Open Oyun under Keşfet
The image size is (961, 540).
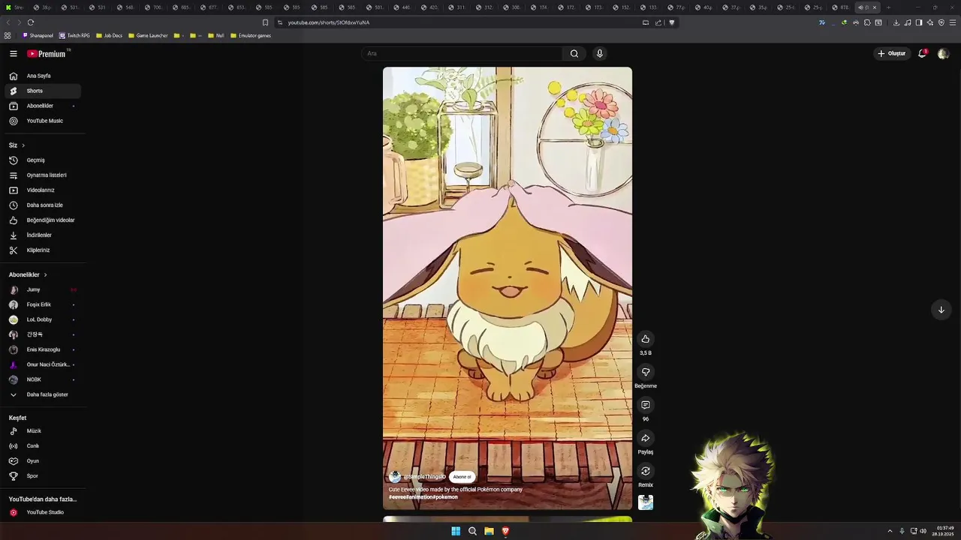pos(43,461)
